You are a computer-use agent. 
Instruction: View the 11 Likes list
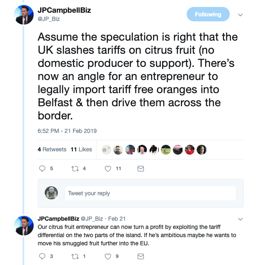pyautogui.click(x=81, y=149)
